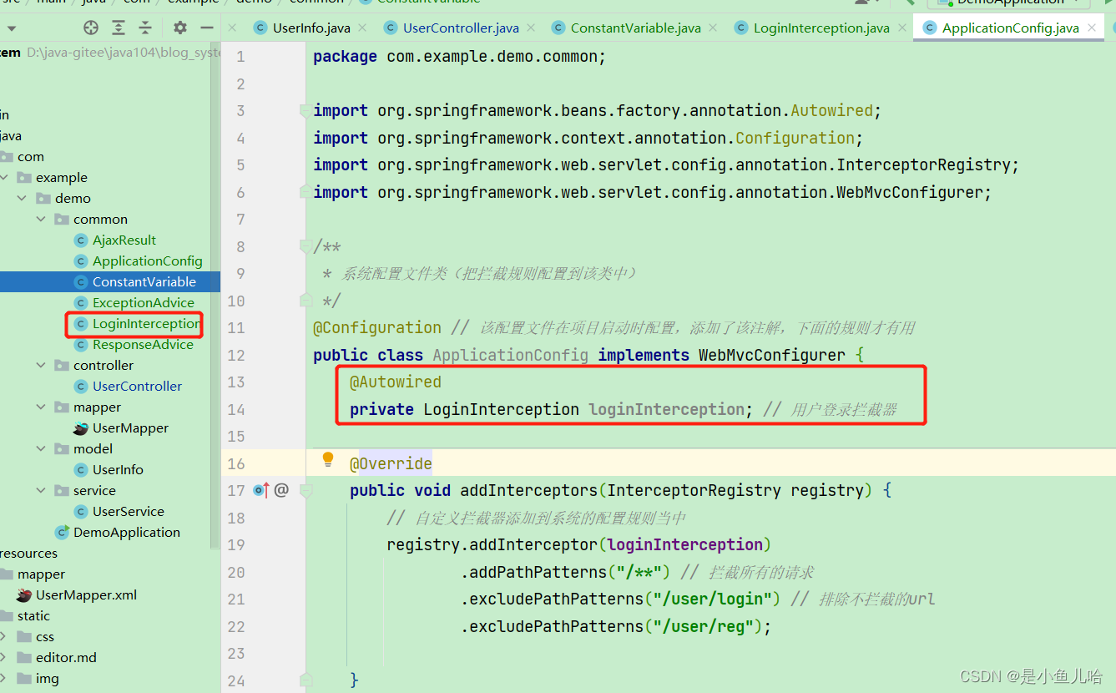
Task: Open UserInfo class in tree
Action: click(118, 469)
